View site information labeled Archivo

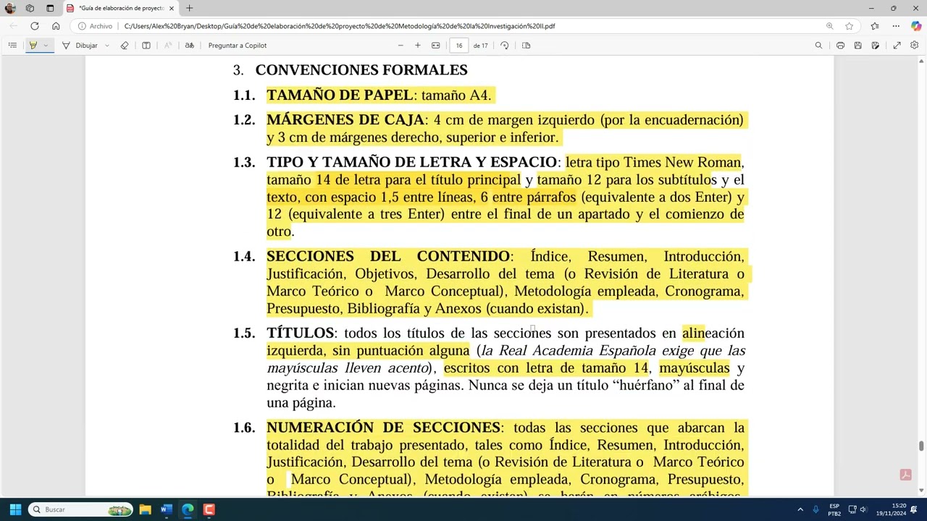tap(96, 26)
